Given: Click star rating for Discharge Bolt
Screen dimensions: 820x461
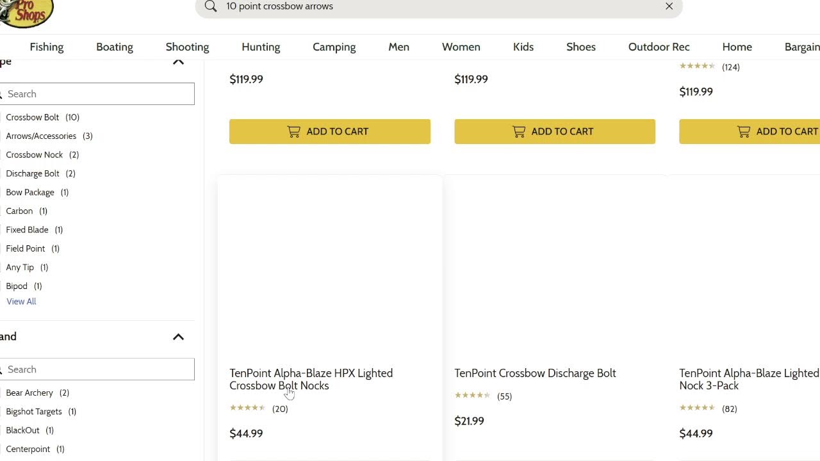Looking at the screenshot, I should [x=472, y=396].
